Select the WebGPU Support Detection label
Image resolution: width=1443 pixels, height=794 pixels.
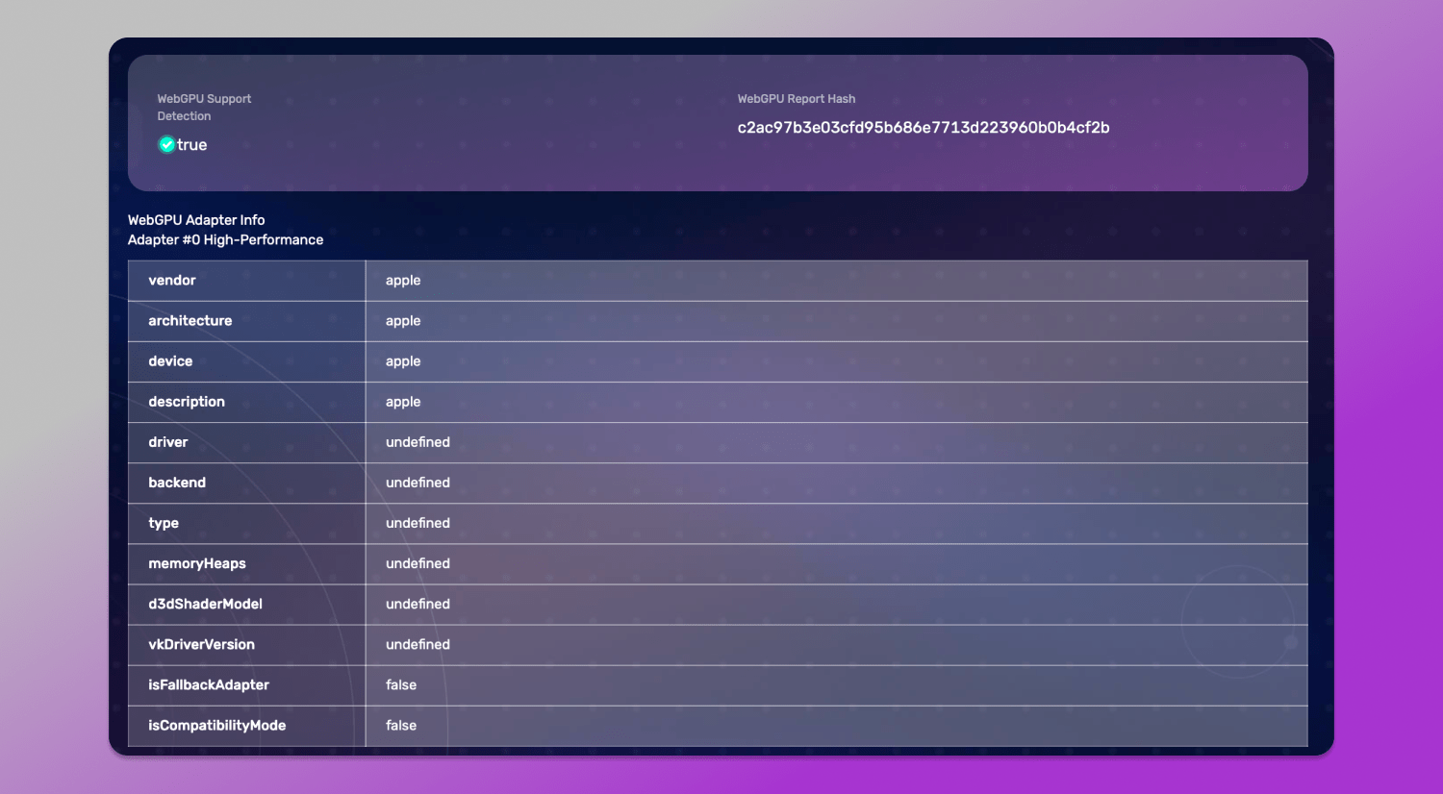click(204, 107)
